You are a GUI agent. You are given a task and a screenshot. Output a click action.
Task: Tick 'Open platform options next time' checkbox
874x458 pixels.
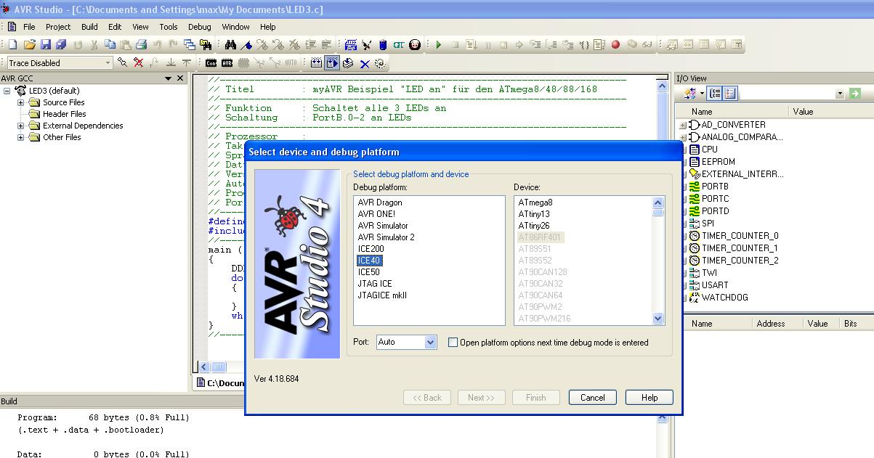pos(453,343)
